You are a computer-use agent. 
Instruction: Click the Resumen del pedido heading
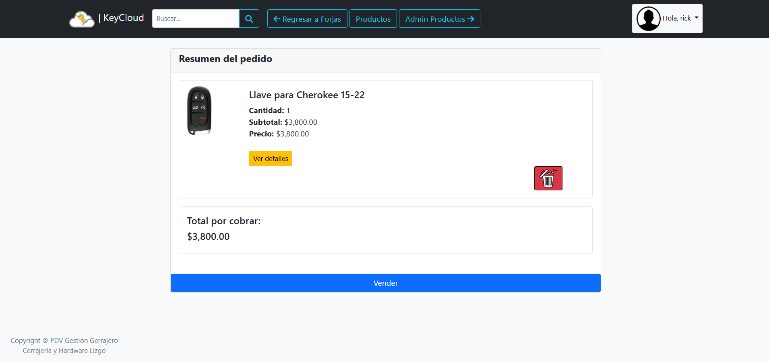click(225, 59)
